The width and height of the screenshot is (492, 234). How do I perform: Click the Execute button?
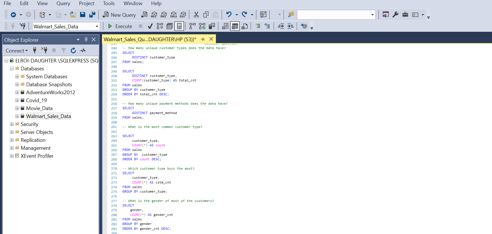120,26
